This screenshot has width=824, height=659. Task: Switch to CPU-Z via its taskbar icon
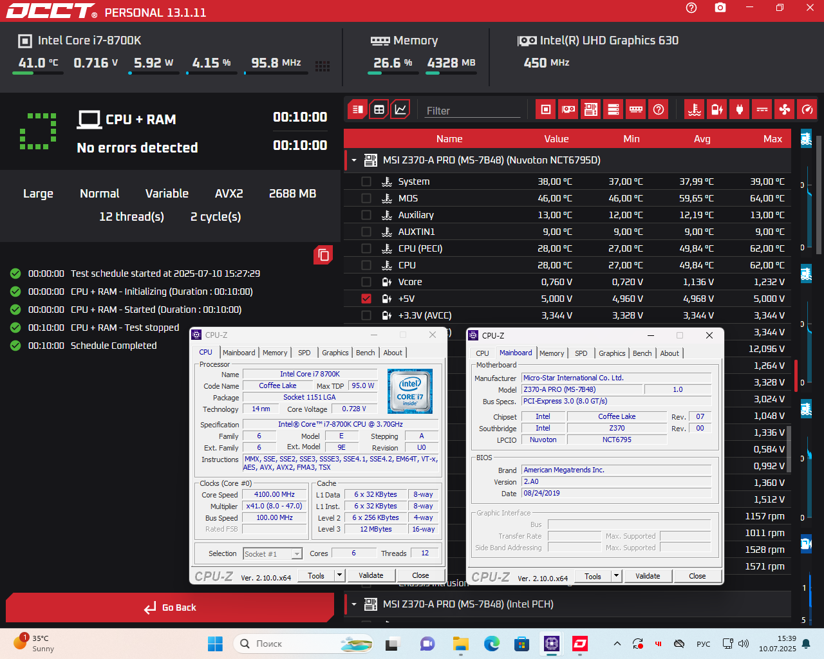coord(551,644)
